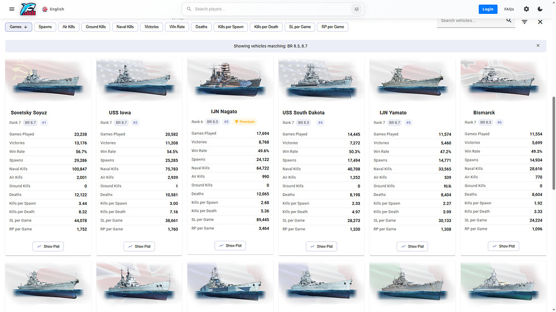
Task: Close the vehicle search panel X
Action: pyautogui.click(x=540, y=22)
